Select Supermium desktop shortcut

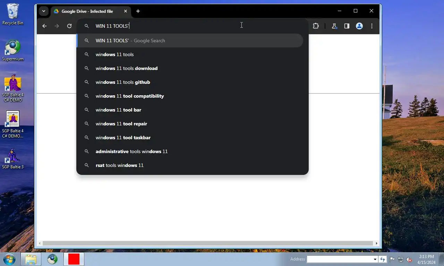click(x=13, y=51)
